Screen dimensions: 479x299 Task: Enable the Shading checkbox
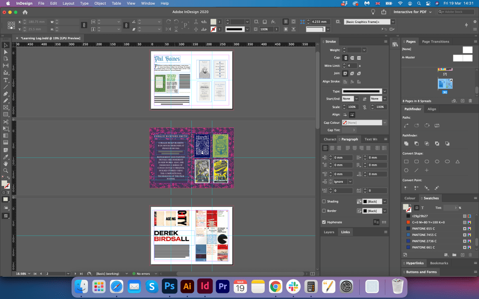pos(324,201)
